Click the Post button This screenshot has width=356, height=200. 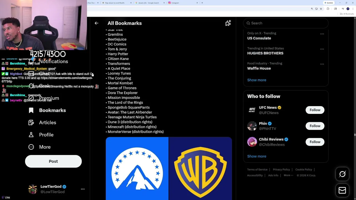click(x=53, y=161)
